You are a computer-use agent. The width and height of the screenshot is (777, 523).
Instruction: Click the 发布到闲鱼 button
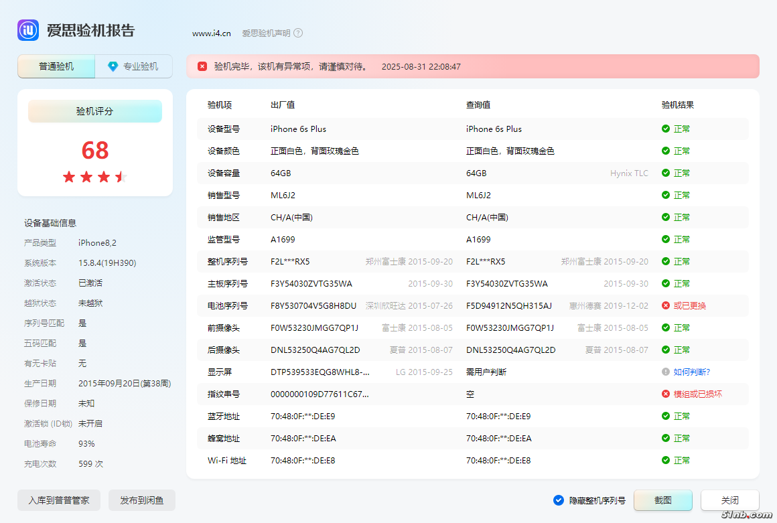tap(142, 500)
